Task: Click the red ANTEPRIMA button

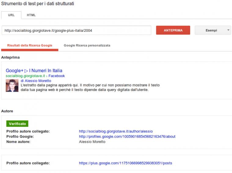Action: [x=173, y=30]
